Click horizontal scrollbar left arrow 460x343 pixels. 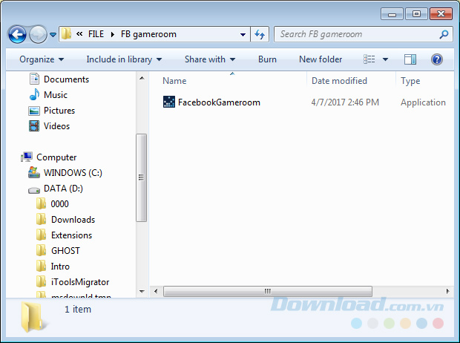[156, 291]
